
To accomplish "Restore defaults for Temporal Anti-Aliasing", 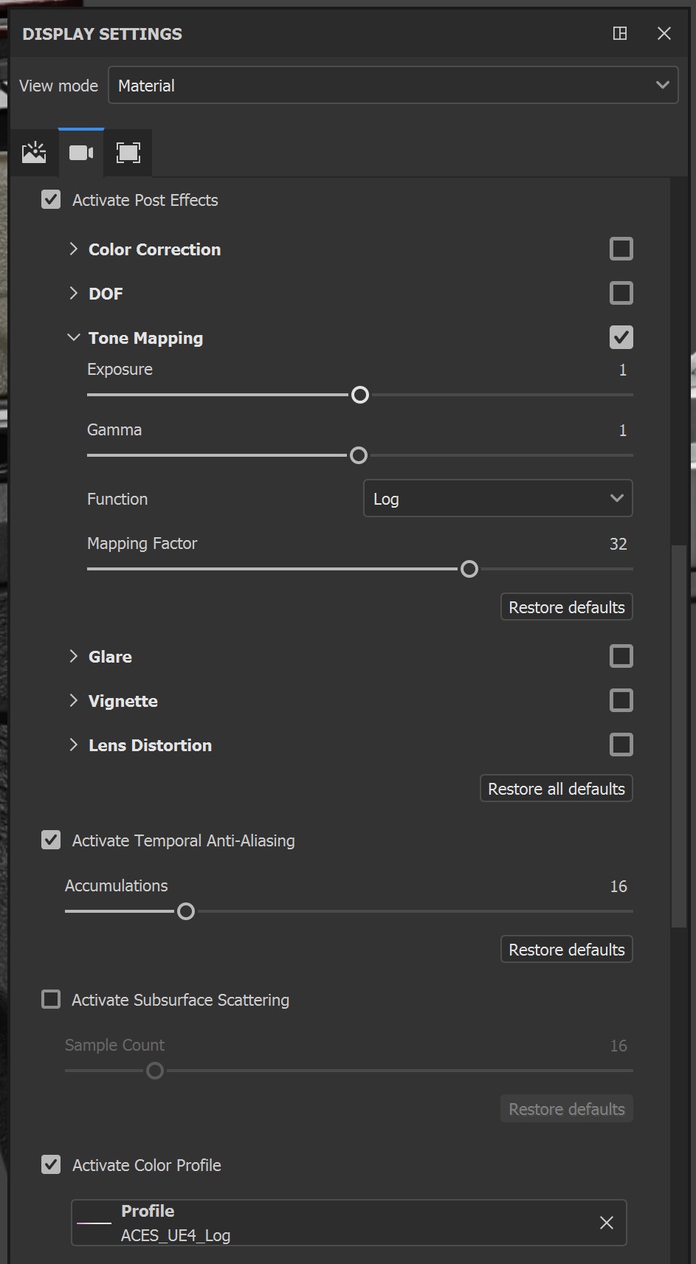I will click(566, 950).
